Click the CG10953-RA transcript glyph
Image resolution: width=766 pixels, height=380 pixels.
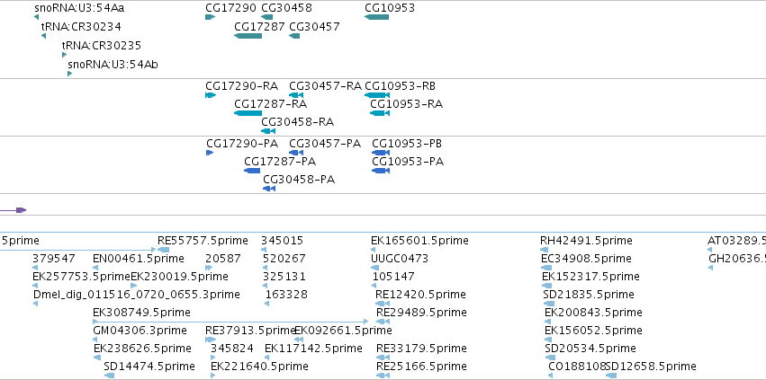tap(380, 113)
